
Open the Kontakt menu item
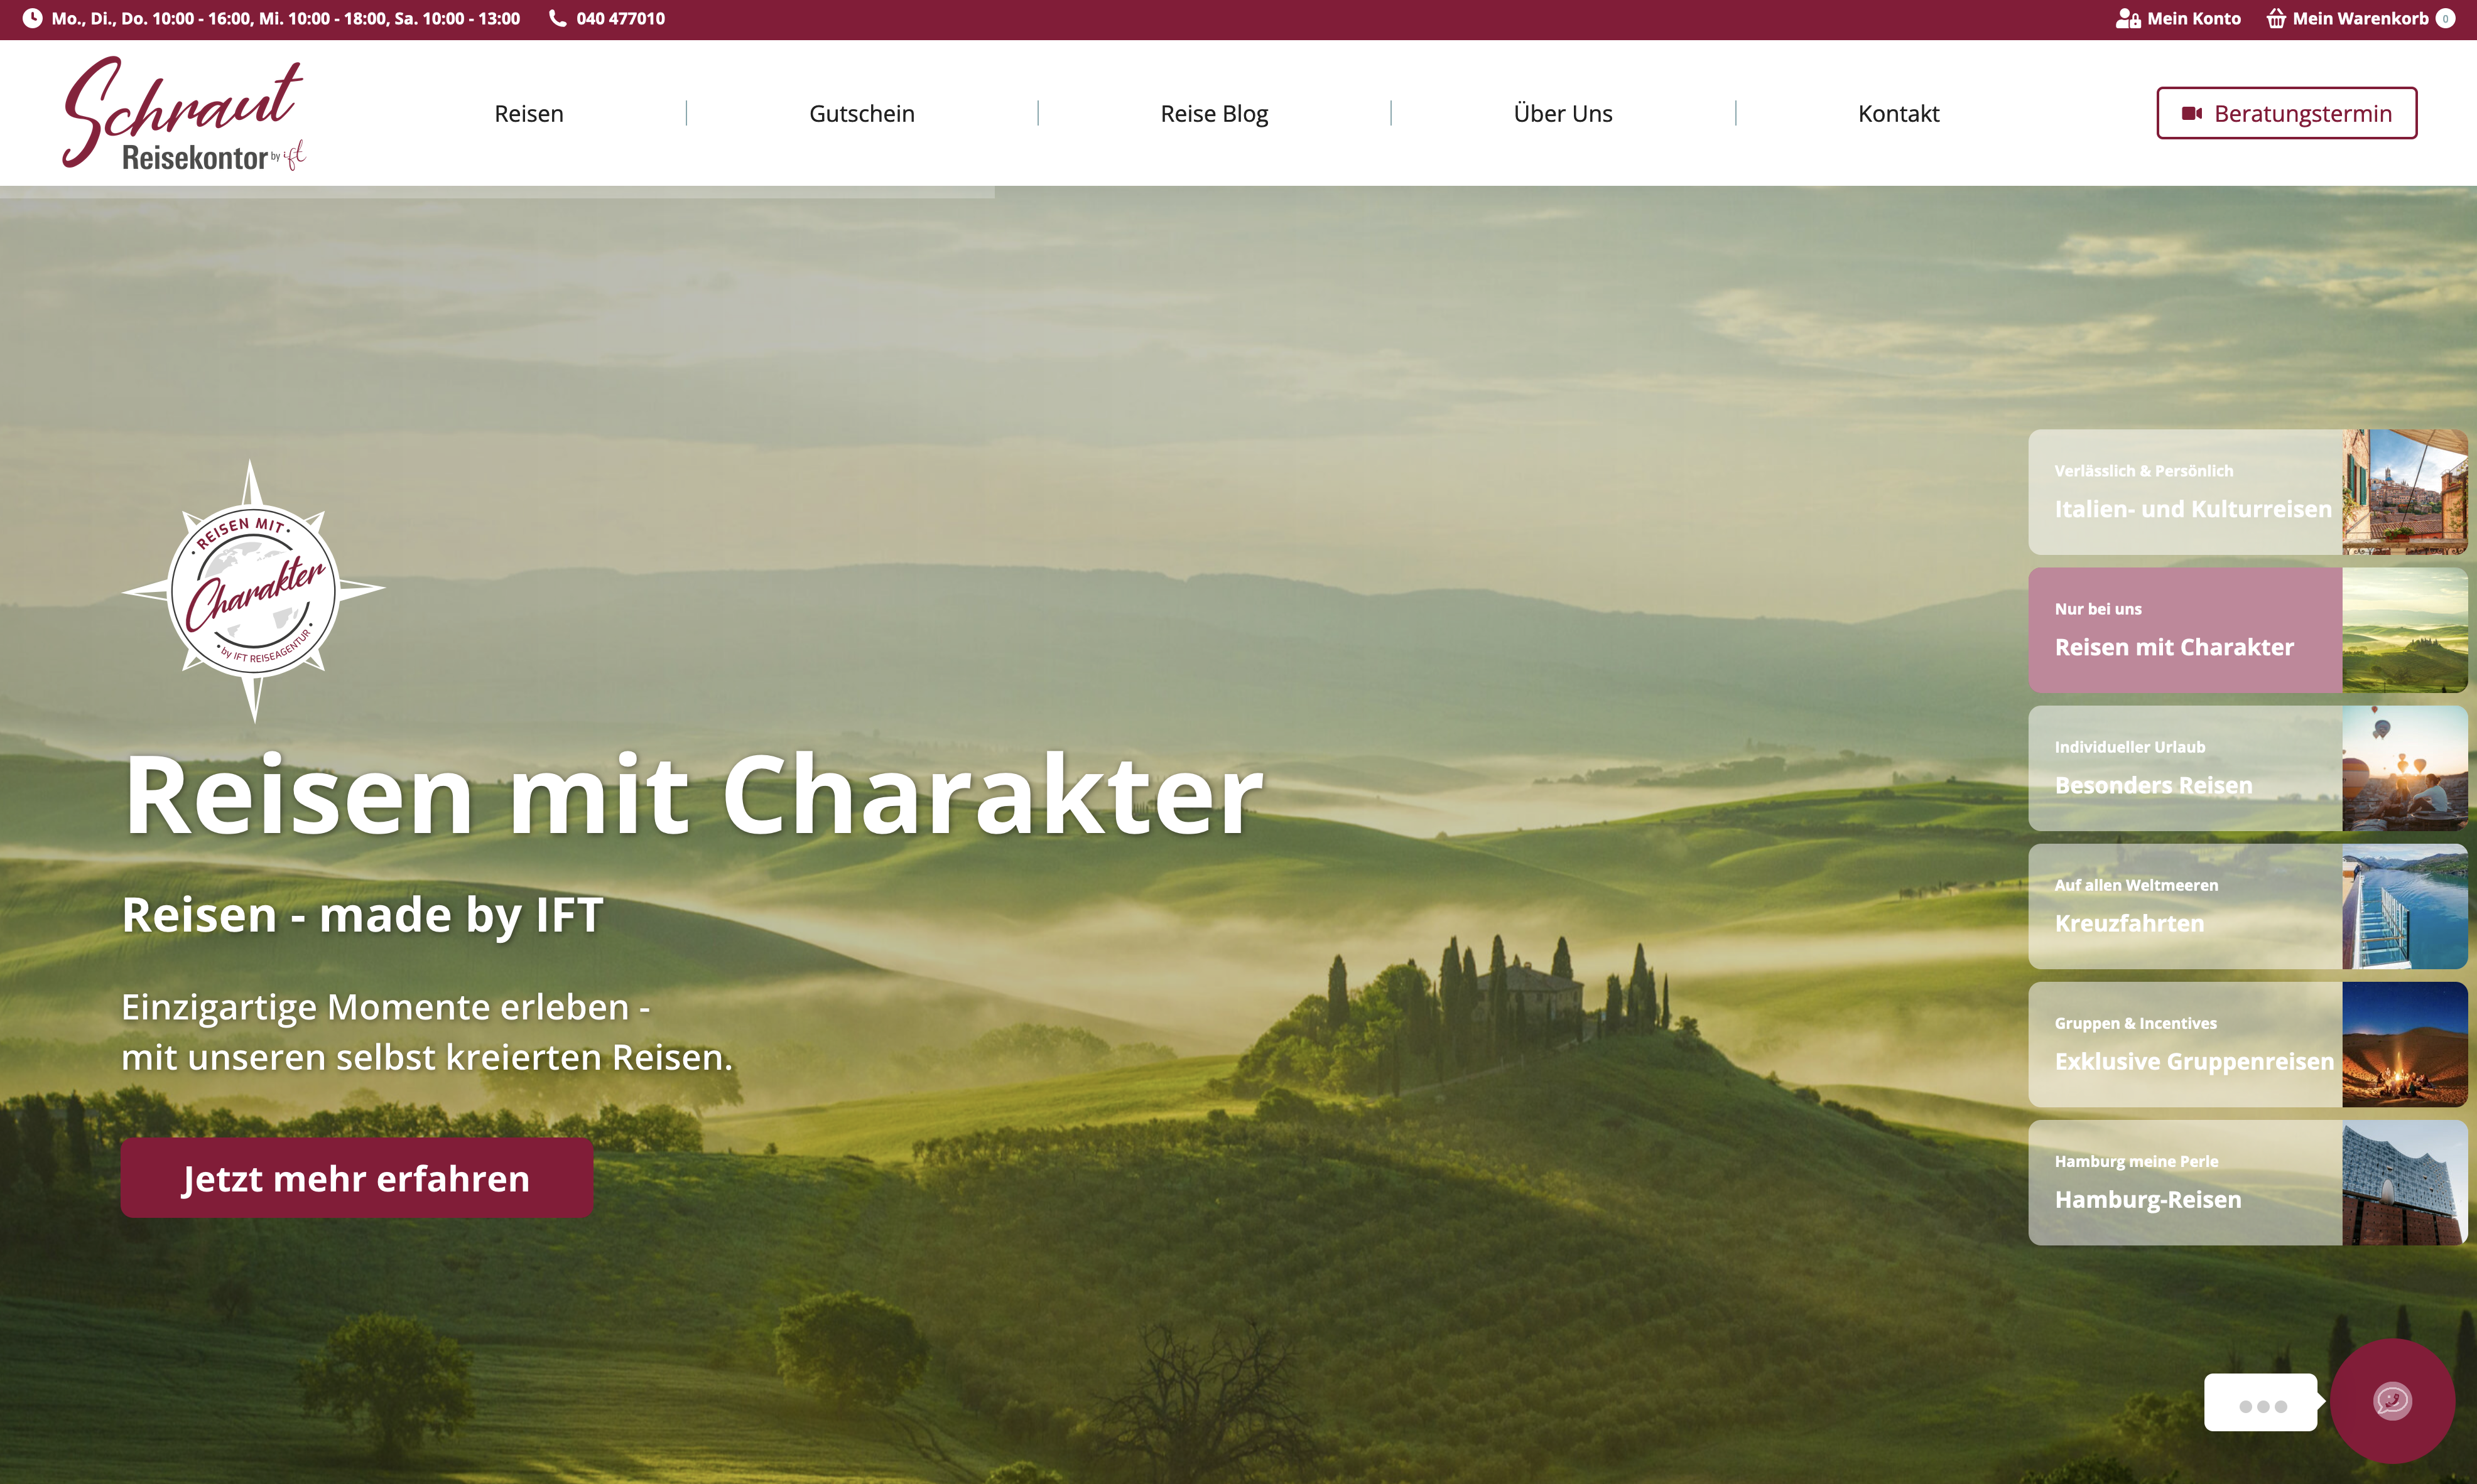pyautogui.click(x=1899, y=114)
